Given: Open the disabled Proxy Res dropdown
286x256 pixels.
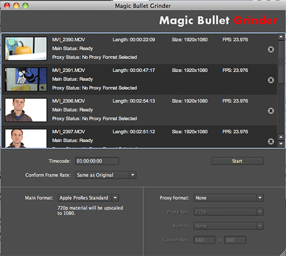Looking at the screenshot, I should click(x=229, y=212).
